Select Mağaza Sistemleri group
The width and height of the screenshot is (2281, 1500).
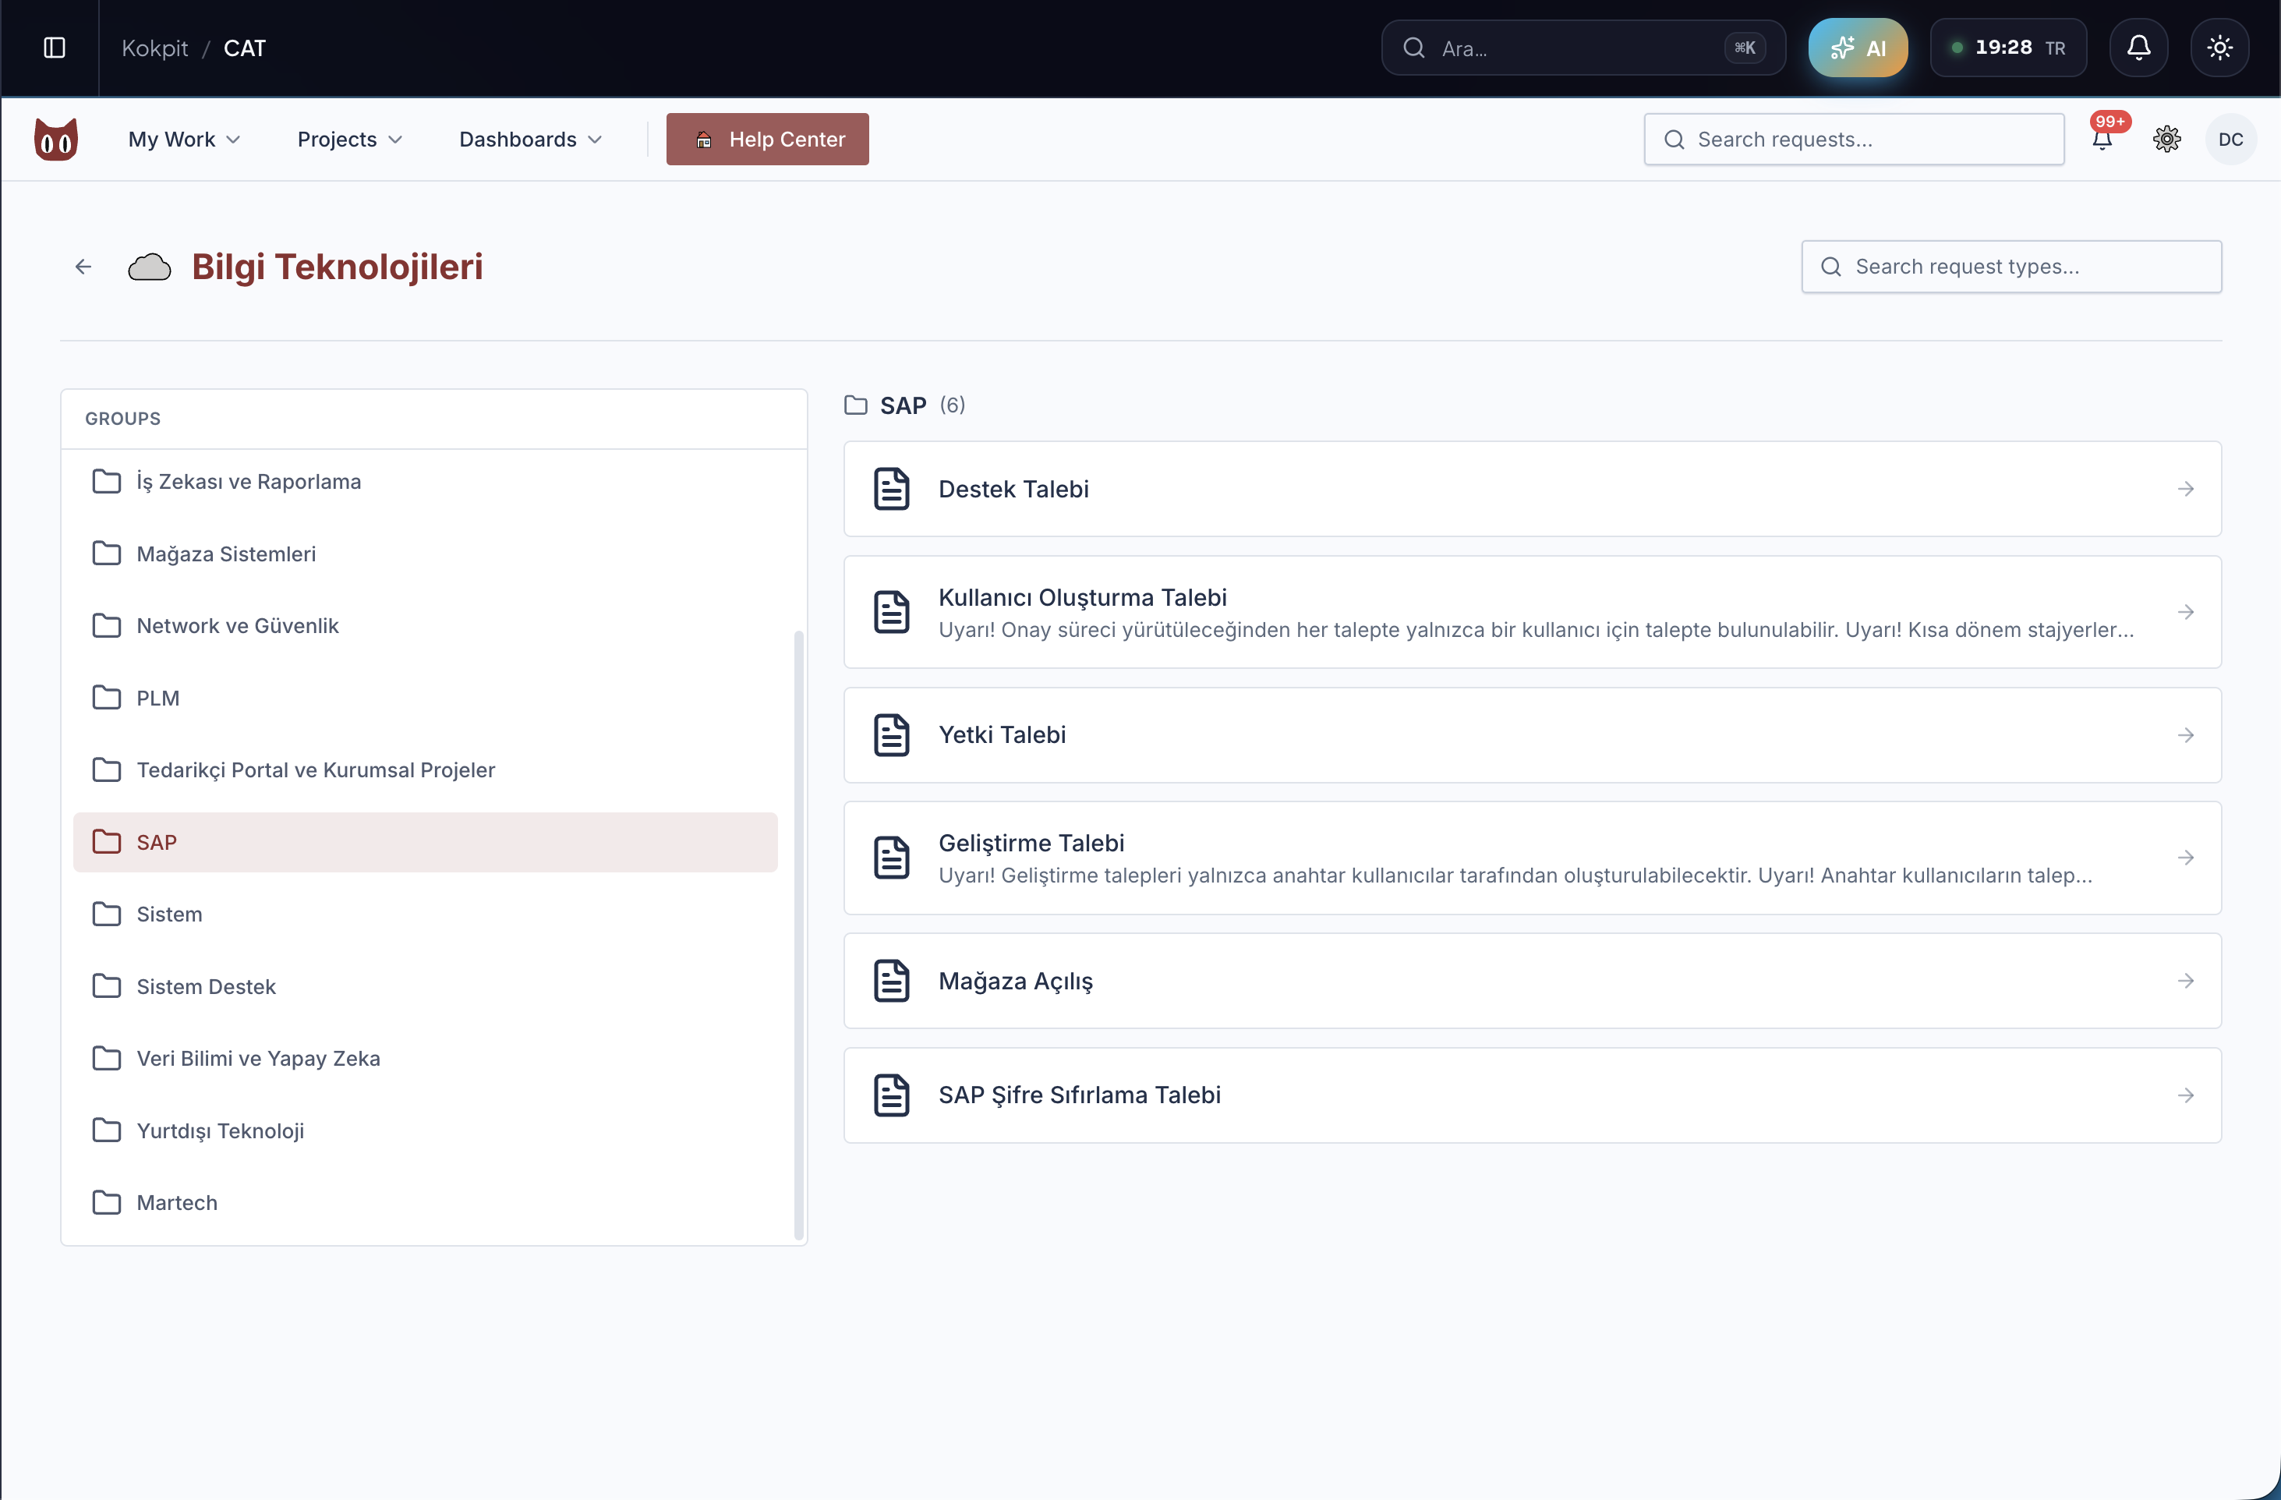point(426,554)
